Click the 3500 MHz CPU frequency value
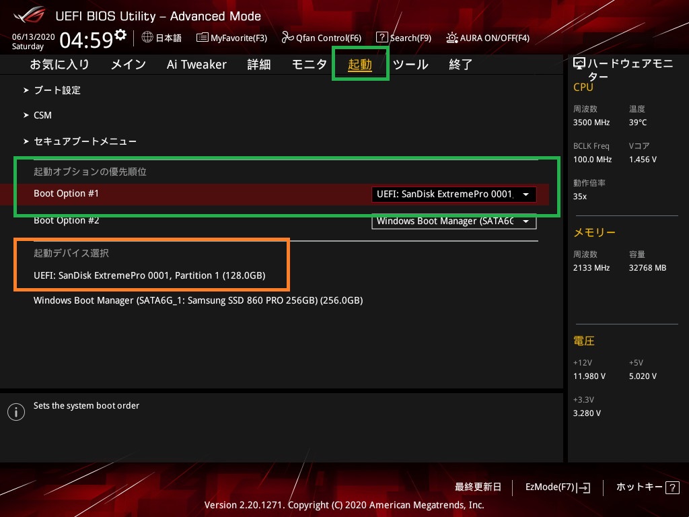This screenshot has width=689, height=517. 591,123
